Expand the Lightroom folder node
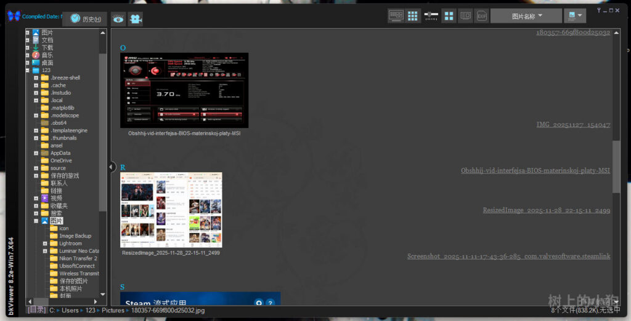The height and width of the screenshot is (321, 631). pyautogui.click(x=45, y=244)
